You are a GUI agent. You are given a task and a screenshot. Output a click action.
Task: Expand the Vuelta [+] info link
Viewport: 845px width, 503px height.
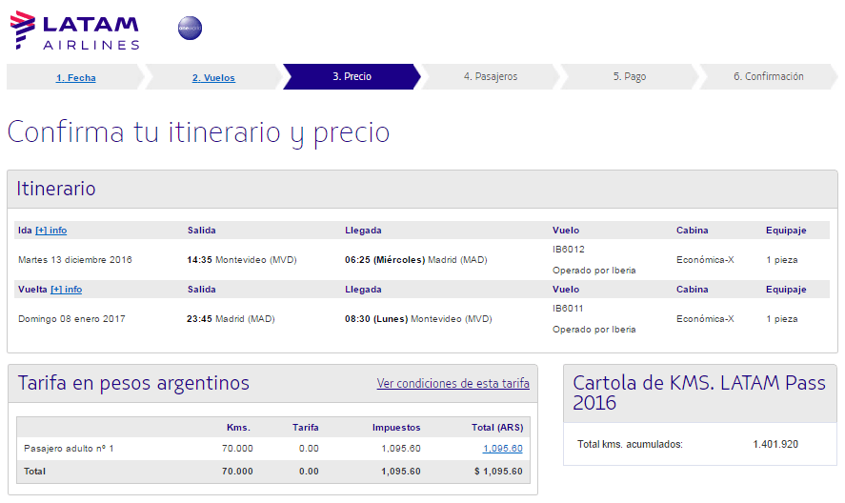tap(67, 290)
